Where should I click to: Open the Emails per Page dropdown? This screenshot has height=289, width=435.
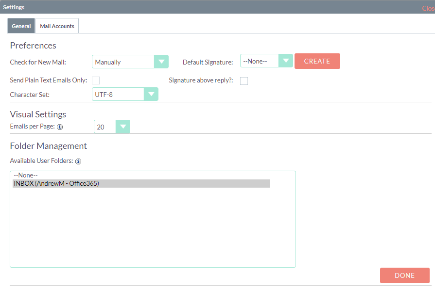tap(112, 127)
